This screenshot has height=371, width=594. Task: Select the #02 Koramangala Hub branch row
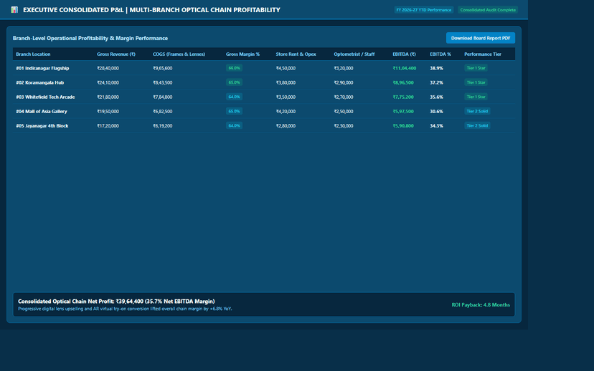click(x=264, y=82)
